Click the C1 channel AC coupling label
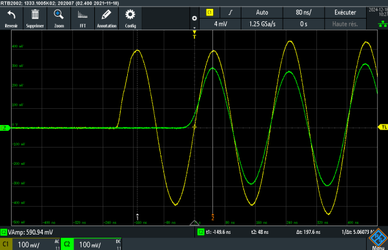 [x=57, y=242]
